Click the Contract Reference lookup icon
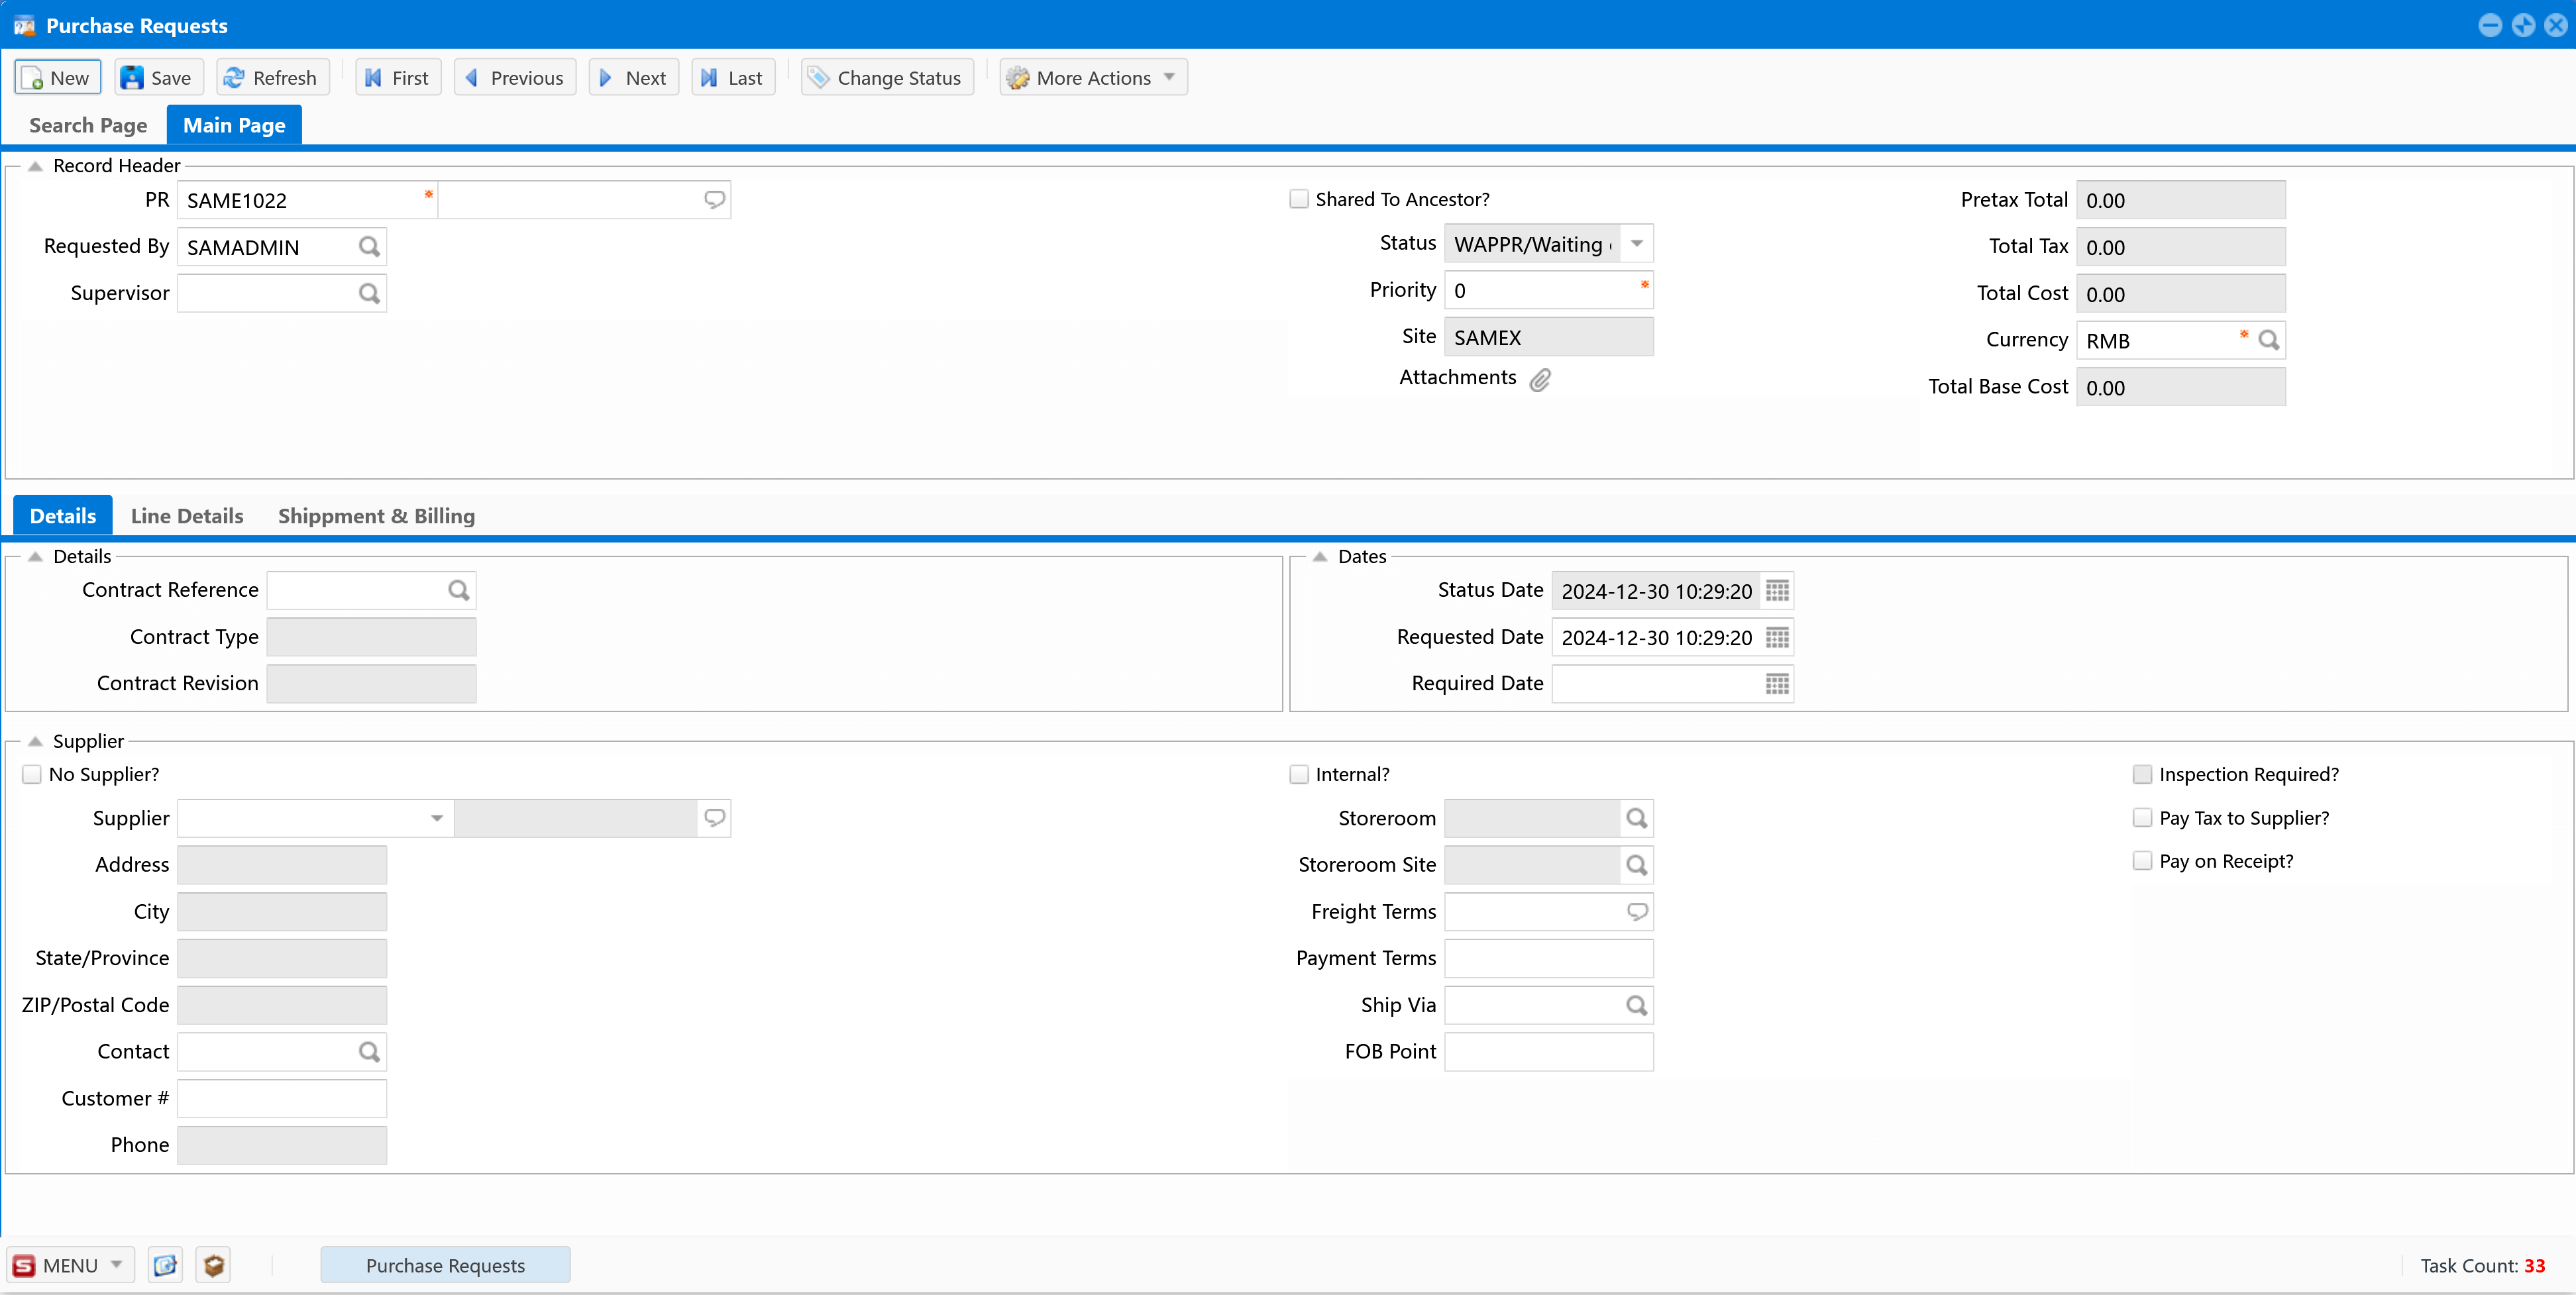 click(458, 590)
